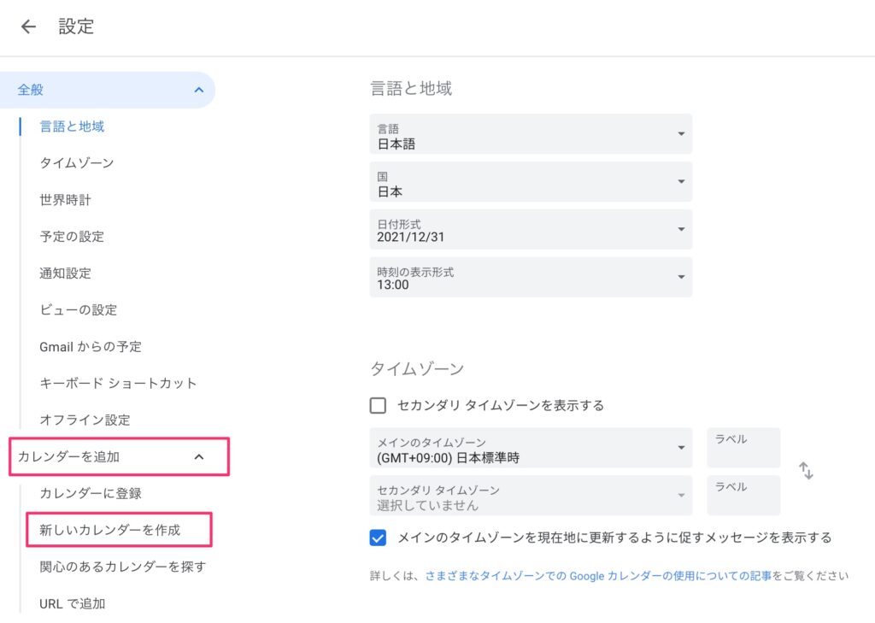Swap timezones with the up-down arrows icon
This screenshot has height=623, width=875.
(x=806, y=471)
